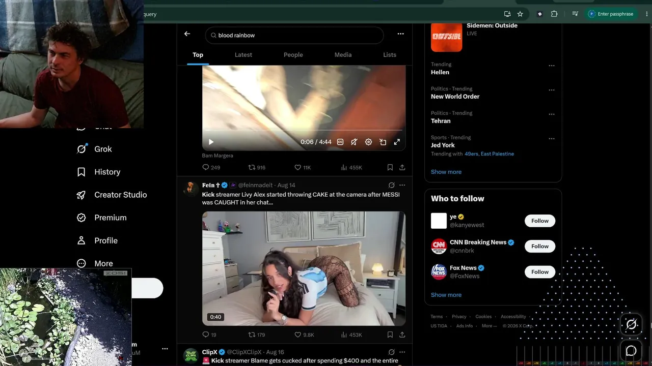Go back with the arrow beside search
The width and height of the screenshot is (652, 366).
[x=187, y=34]
